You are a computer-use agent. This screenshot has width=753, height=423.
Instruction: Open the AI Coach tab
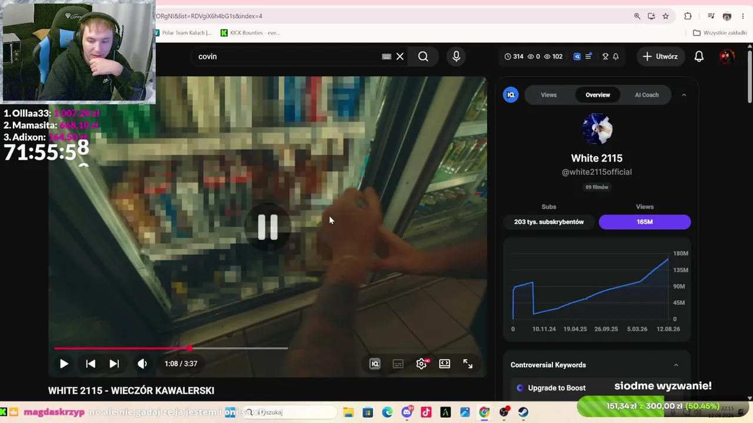tap(647, 95)
